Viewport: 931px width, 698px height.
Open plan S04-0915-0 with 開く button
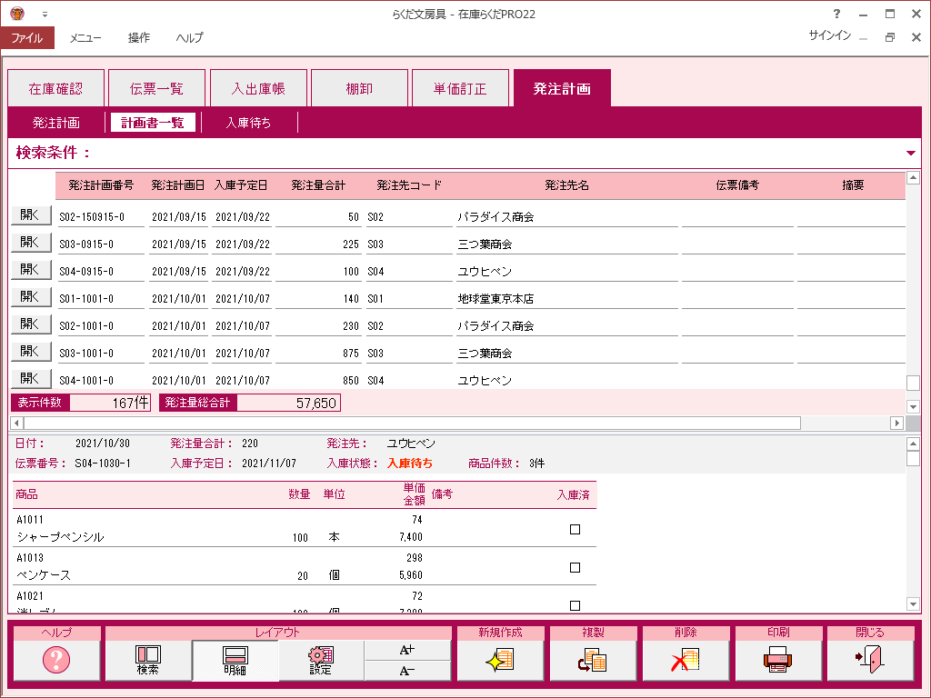pyautogui.click(x=31, y=269)
